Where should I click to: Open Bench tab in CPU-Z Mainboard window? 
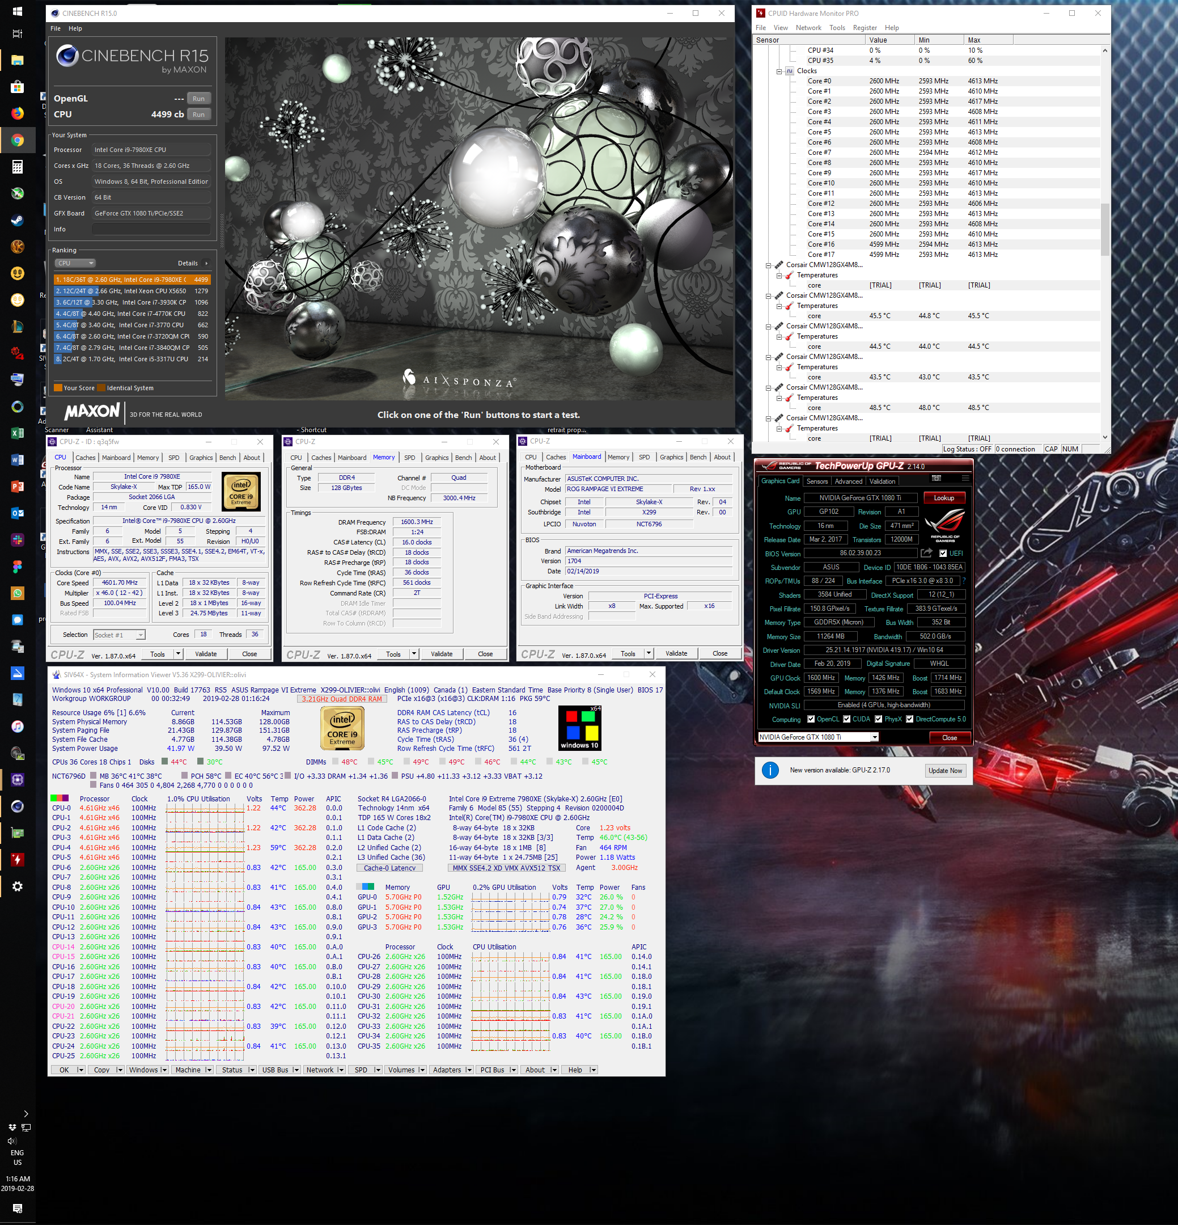(698, 458)
